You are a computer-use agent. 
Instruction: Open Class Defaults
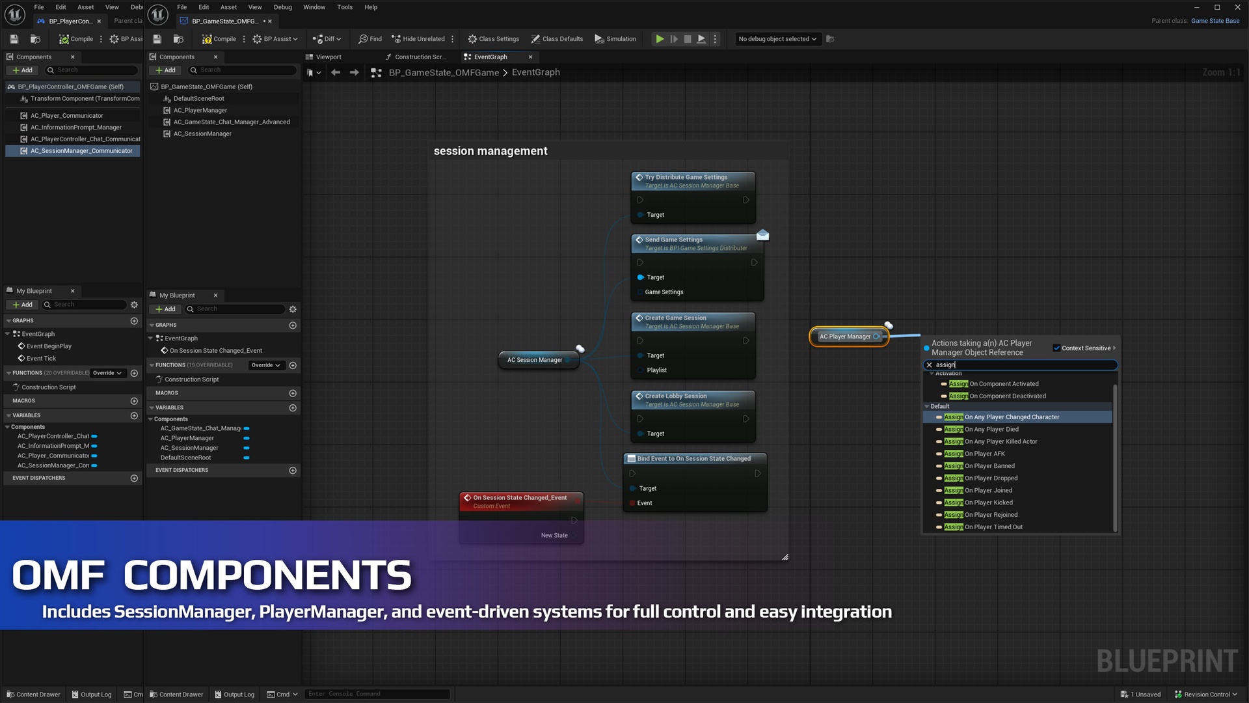(x=557, y=39)
